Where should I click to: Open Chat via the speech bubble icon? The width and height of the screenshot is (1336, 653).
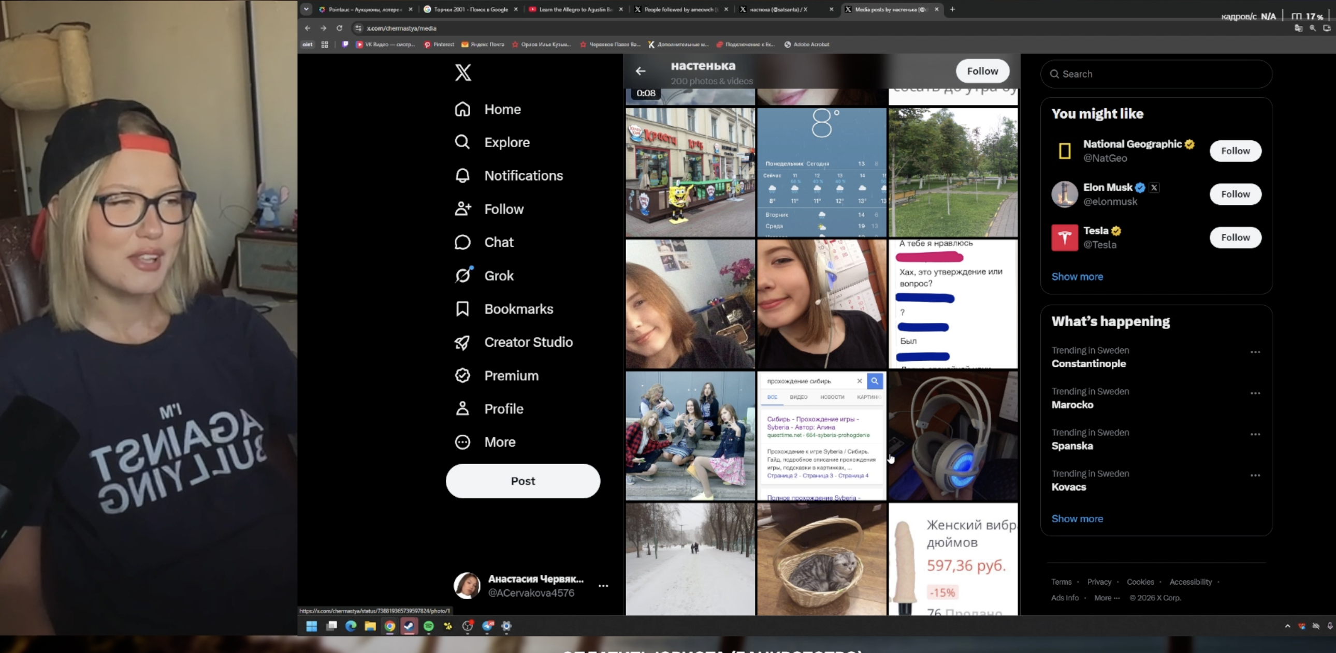coord(462,242)
